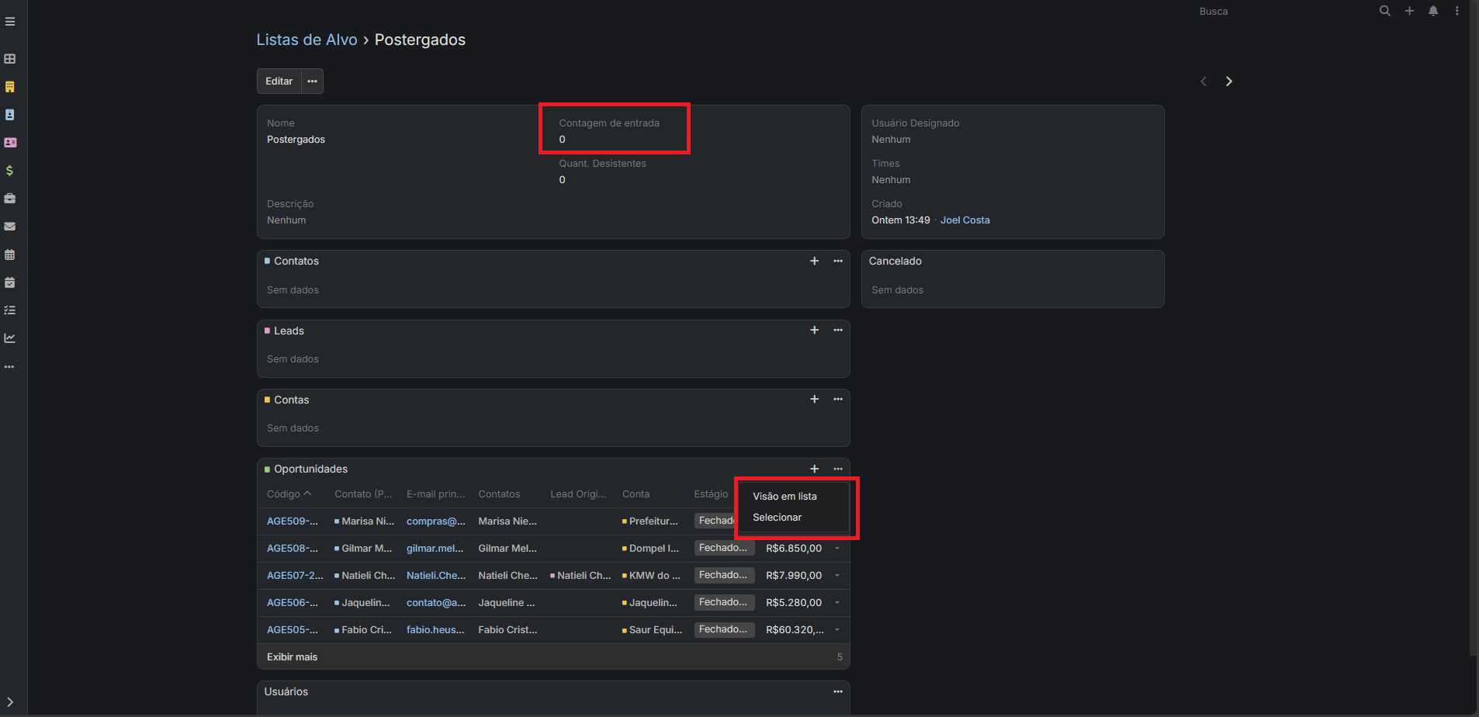Expand the row actions arrow for AGE508
1479x717 pixels.
[837, 549]
